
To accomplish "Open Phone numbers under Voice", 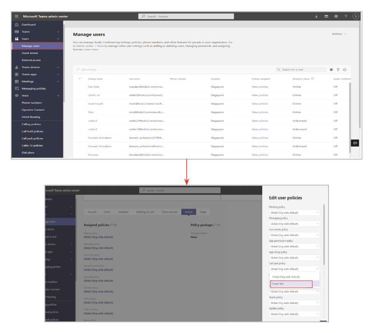I will 31,103.
